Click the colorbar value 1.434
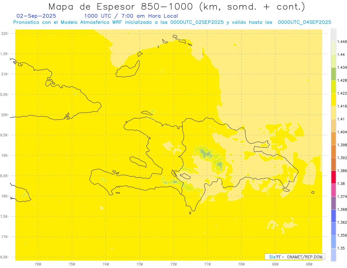This screenshot has height=268, width=347. click(343, 67)
